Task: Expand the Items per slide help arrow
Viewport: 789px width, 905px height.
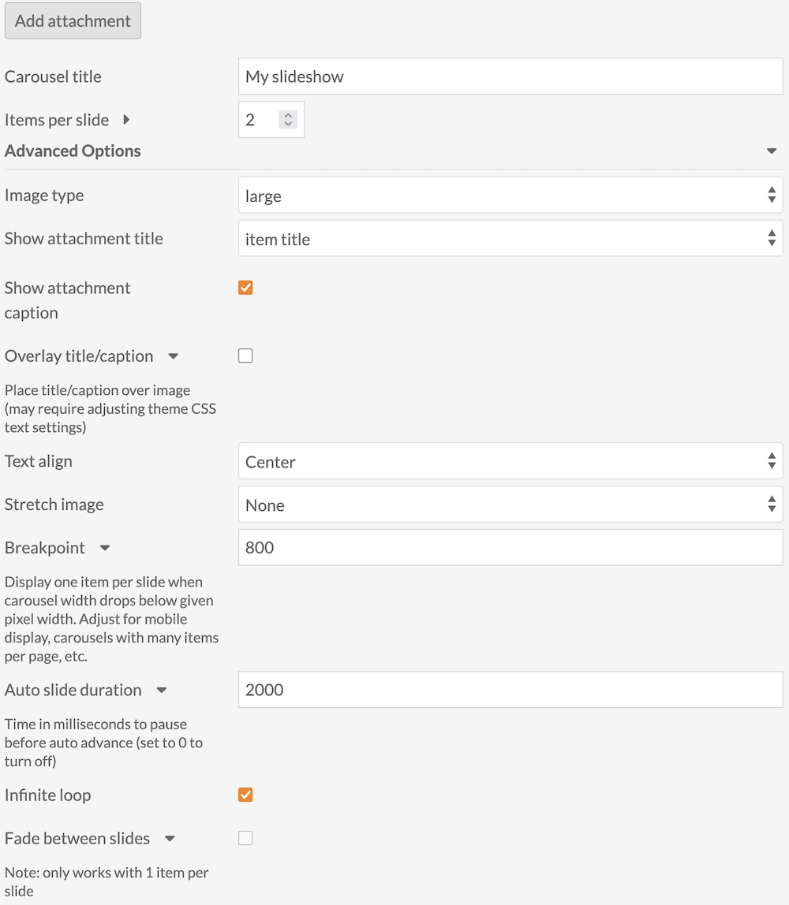Action: pyautogui.click(x=126, y=120)
